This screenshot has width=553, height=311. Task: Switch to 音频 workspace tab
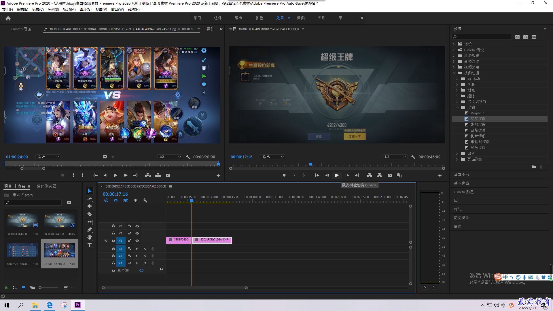[x=301, y=18]
